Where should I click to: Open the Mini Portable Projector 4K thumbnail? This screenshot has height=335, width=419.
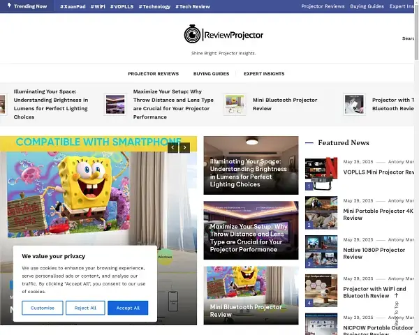click(321, 213)
